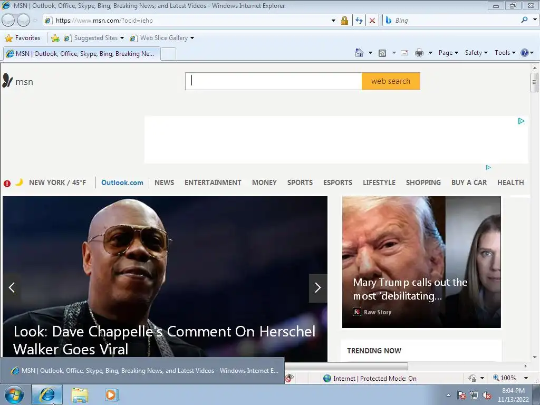Open the ENTERTAINMENT section
This screenshot has height=405, width=540.
point(213,182)
